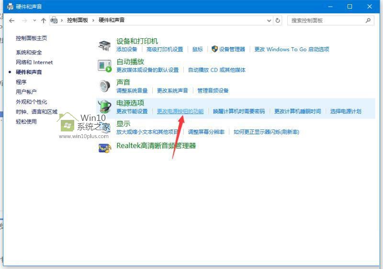Open 控制面板主页 in the sidebar

pyautogui.click(x=31, y=38)
